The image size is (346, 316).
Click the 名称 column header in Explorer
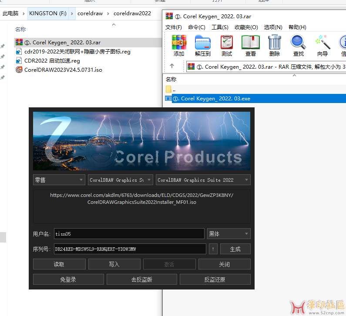(20, 29)
